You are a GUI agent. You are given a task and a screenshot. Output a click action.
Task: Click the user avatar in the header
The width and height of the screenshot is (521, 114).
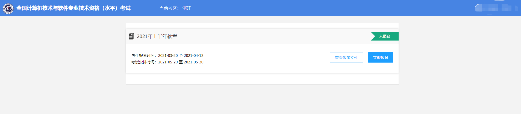(x=479, y=8)
